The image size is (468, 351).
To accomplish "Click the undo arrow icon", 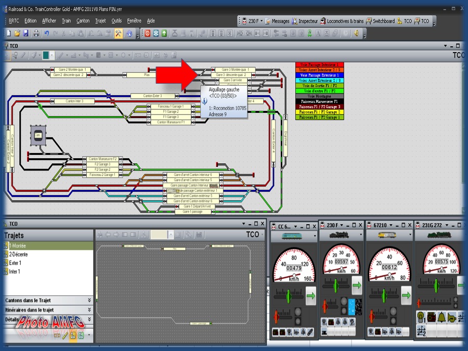I will click(47, 33).
